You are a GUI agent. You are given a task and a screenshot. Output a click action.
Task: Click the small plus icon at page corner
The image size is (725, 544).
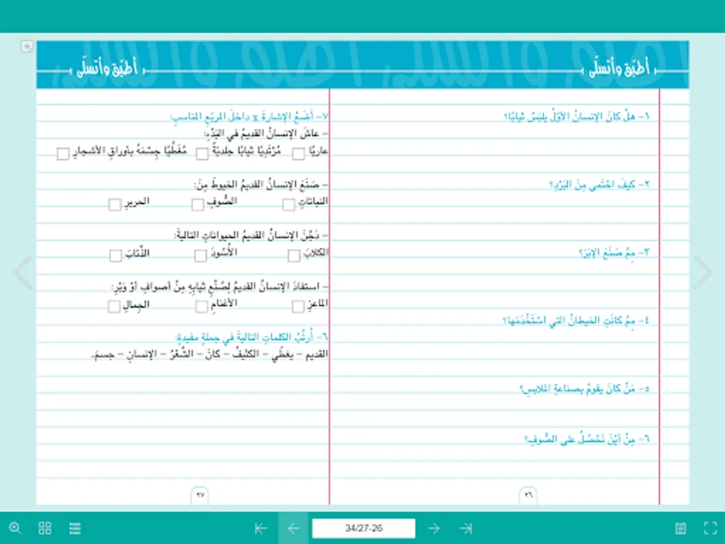click(x=27, y=47)
